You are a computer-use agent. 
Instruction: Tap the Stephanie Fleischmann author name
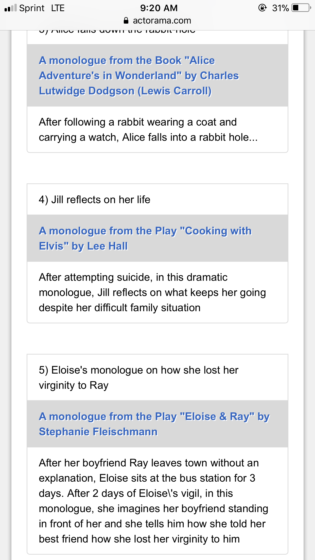pos(98,432)
